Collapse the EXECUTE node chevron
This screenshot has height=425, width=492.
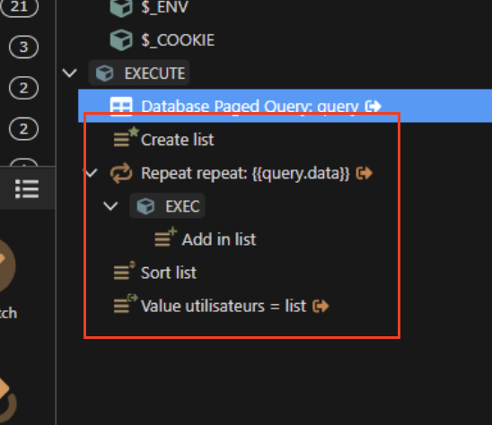tap(70, 74)
